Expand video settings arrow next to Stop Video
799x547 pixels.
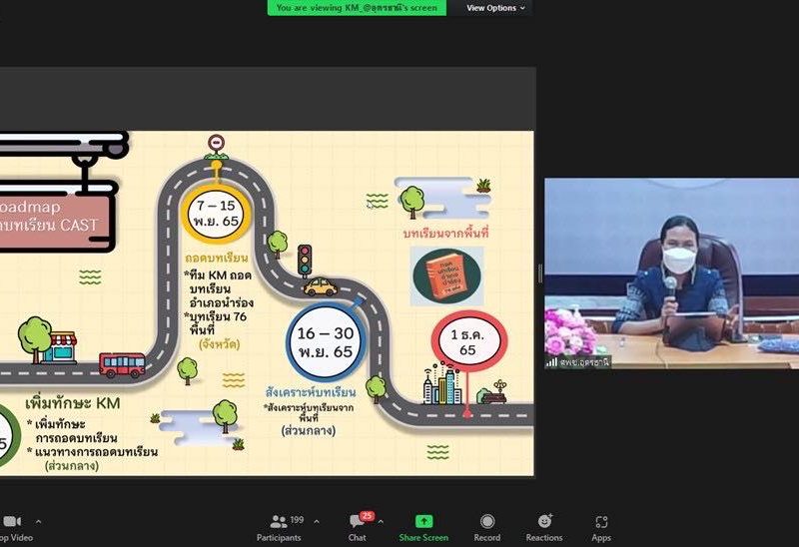39,521
